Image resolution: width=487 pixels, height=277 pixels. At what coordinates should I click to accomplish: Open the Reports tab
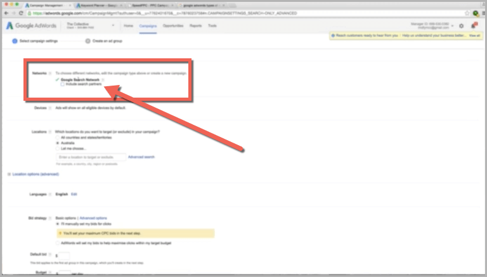pyautogui.click(x=196, y=26)
